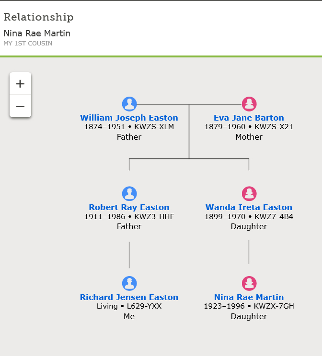Click the zoom out minus button
This screenshot has height=356, width=322.
pos(20,106)
